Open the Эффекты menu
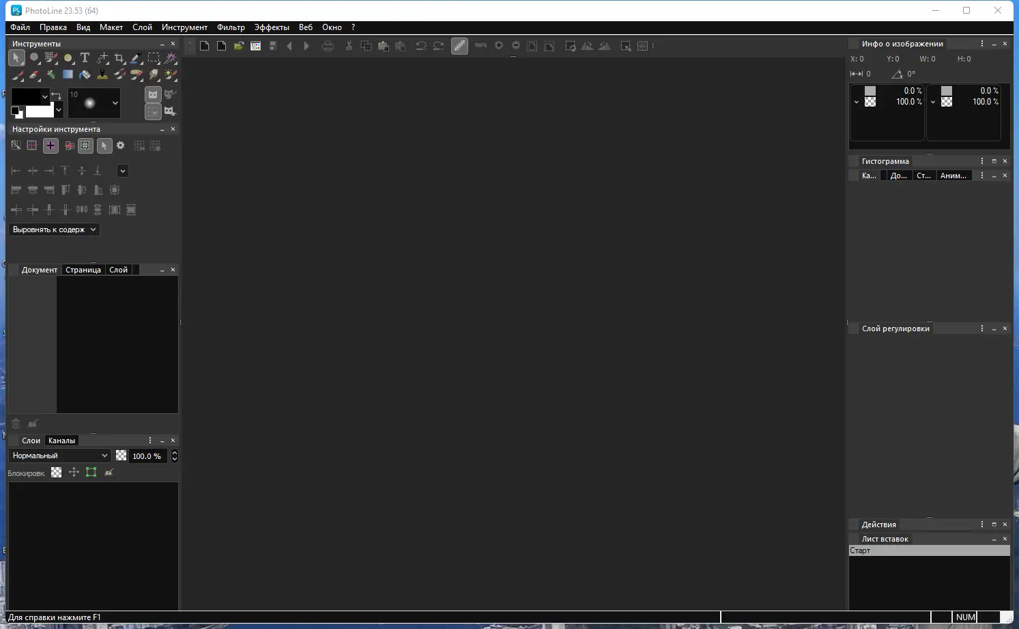The height and width of the screenshot is (629, 1019). pyautogui.click(x=272, y=27)
